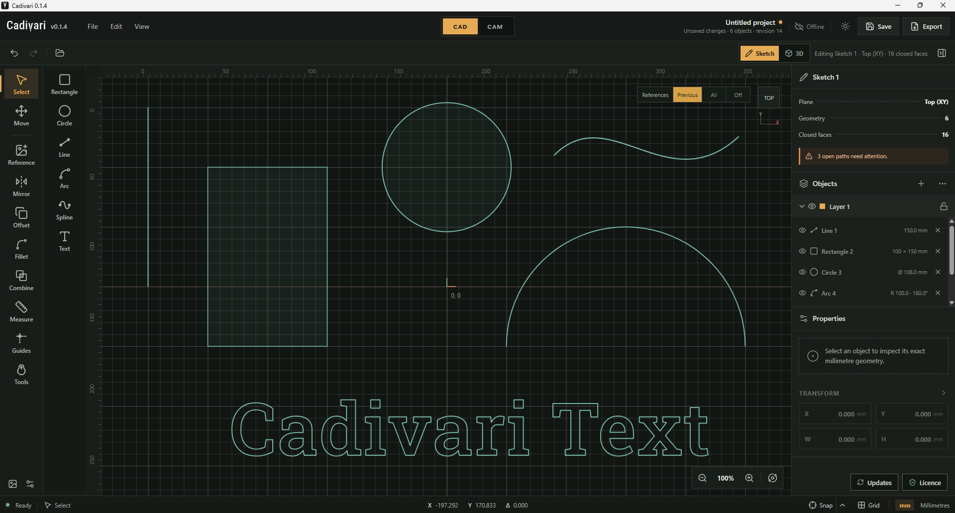Switch to 3D view mode
955x513 pixels.
click(794, 53)
